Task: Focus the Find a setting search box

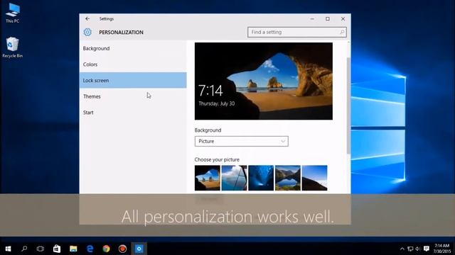Action: pyautogui.click(x=297, y=32)
